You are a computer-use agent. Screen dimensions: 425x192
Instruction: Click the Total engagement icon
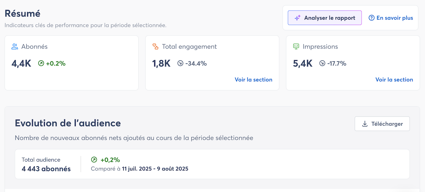(156, 46)
